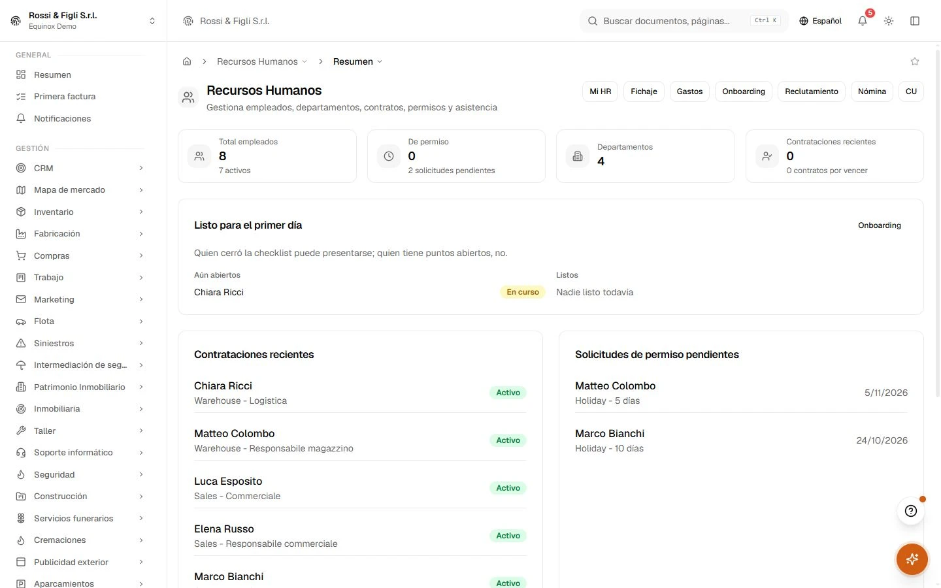This screenshot has height=588, width=941.
Task: Open Primera factura in sidebar
Action: 81,97
